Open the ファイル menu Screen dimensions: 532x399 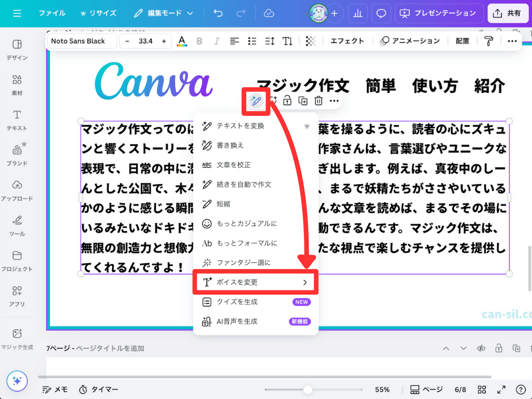point(52,13)
